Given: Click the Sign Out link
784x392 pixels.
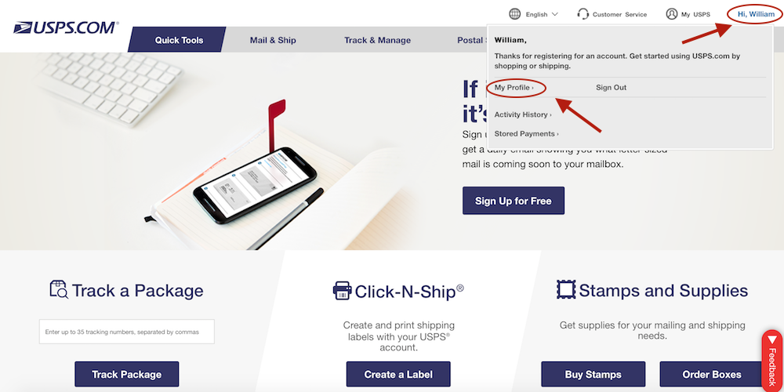Looking at the screenshot, I should point(611,88).
